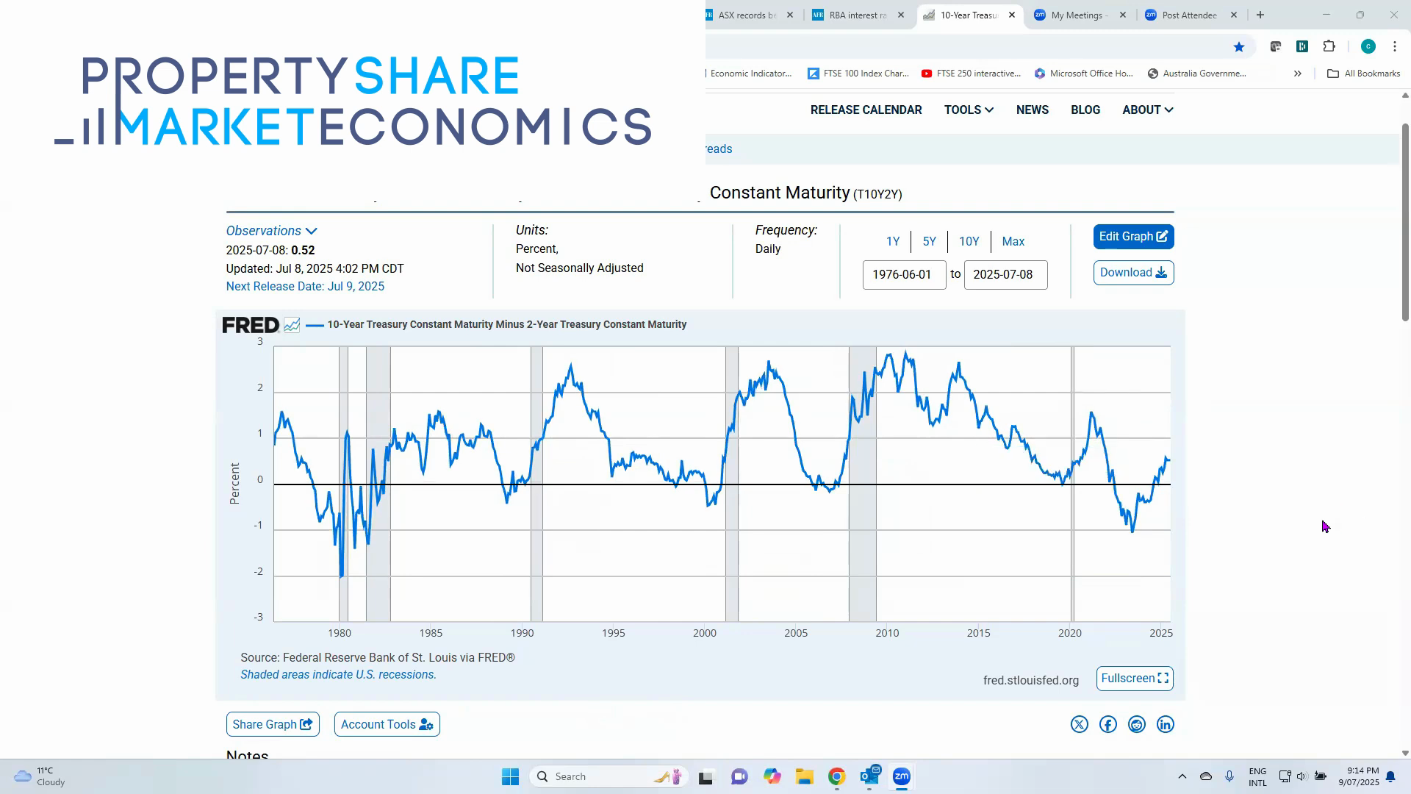Open the RELEASE CALENDAR menu item
Viewport: 1411px width, 794px height.
866,110
